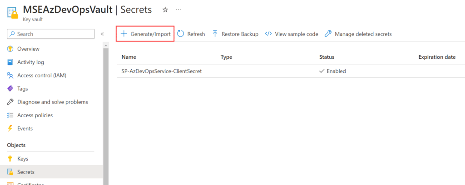Image resolution: width=465 pixels, height=185 pixels.
Task: Sort by the Type column header
Action: coord(226,57)
